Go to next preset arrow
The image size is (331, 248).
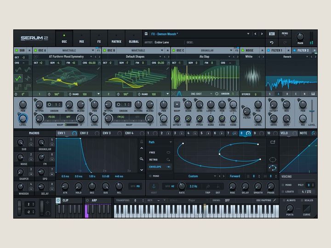(x=262, y=34)
